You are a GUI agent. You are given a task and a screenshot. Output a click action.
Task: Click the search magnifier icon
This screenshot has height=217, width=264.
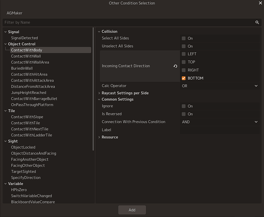coord(257,23)
